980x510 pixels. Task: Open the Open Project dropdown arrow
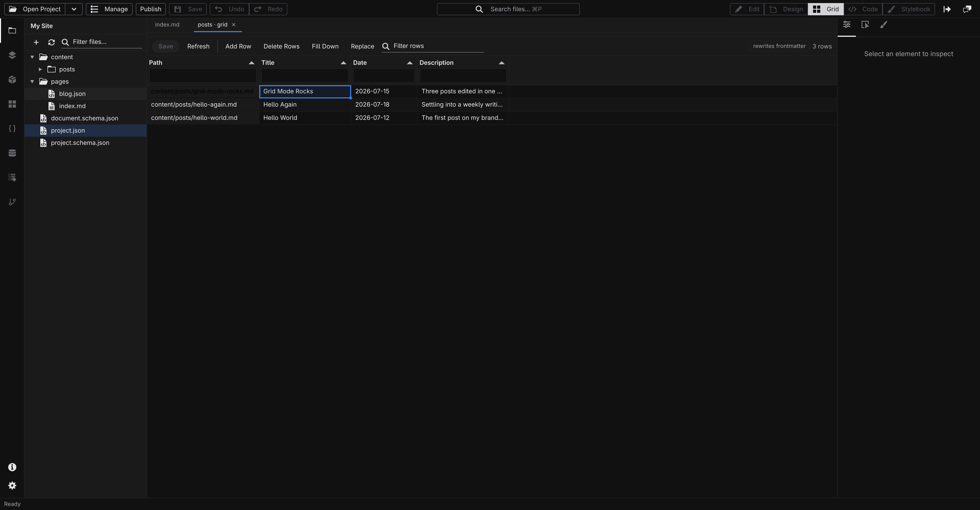coord(74,9)
